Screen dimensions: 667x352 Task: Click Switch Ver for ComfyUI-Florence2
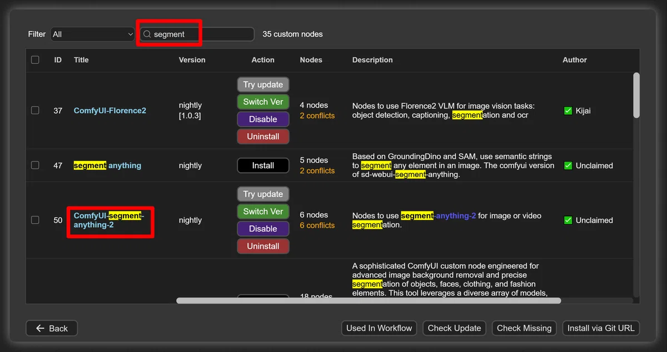click(263, 102)
